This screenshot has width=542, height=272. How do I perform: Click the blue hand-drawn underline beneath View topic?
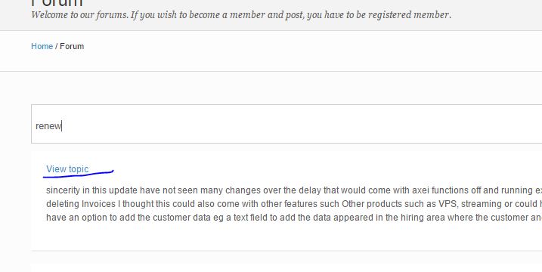[x=79, y=174]
